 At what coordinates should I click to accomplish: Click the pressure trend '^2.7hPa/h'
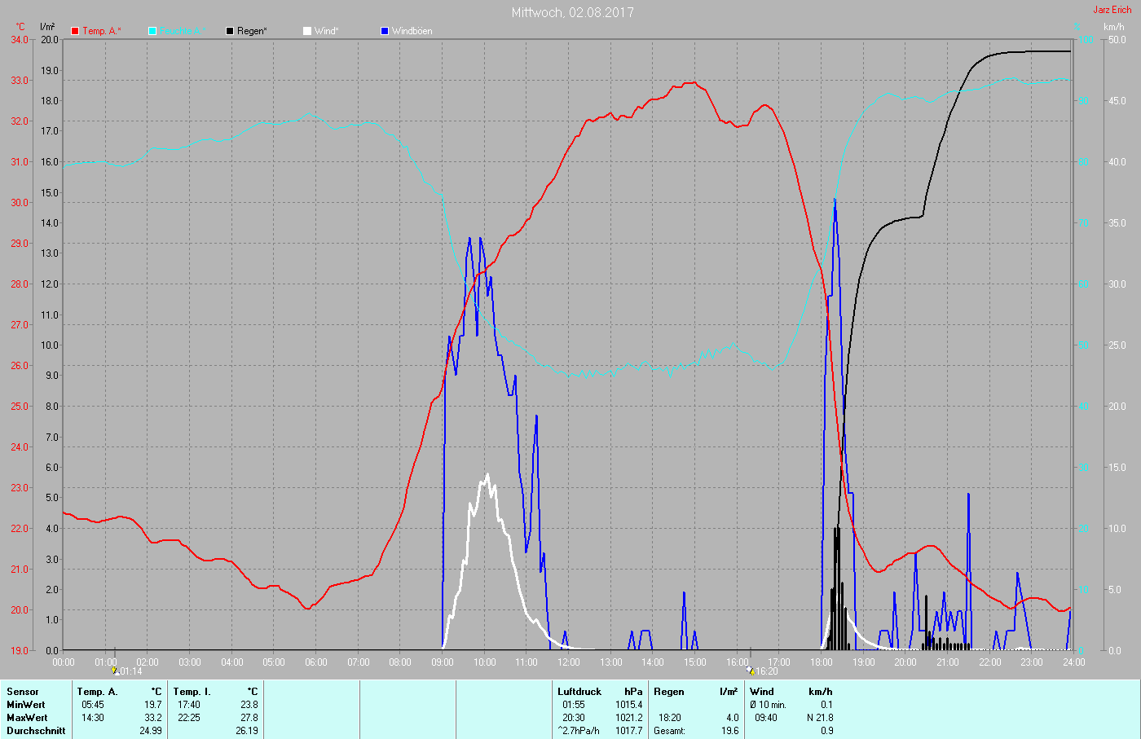tap(579, 731)
